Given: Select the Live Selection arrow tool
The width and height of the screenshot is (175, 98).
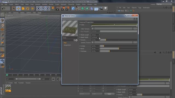Looking at the screenshot, I should point(14,8).
